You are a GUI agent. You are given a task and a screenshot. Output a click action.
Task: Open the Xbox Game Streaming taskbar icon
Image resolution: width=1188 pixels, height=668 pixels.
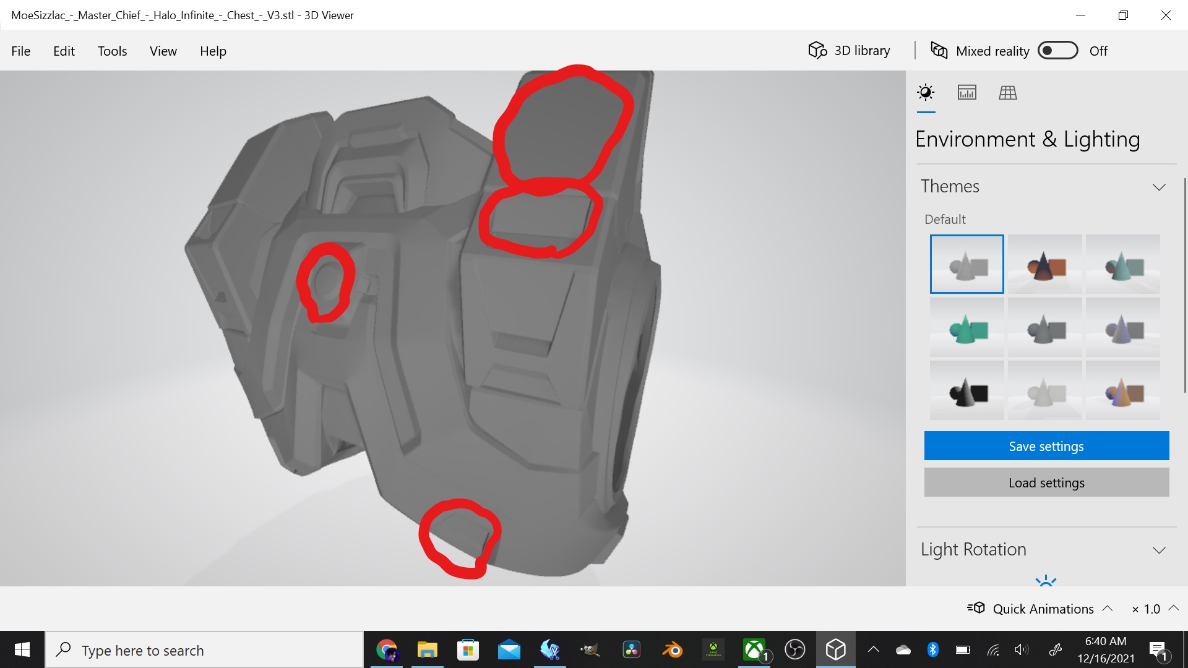713,650
